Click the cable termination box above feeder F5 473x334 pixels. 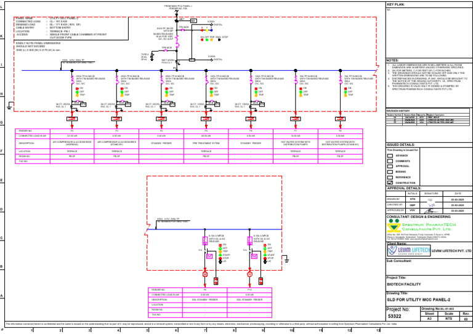[x=206, y=119]
